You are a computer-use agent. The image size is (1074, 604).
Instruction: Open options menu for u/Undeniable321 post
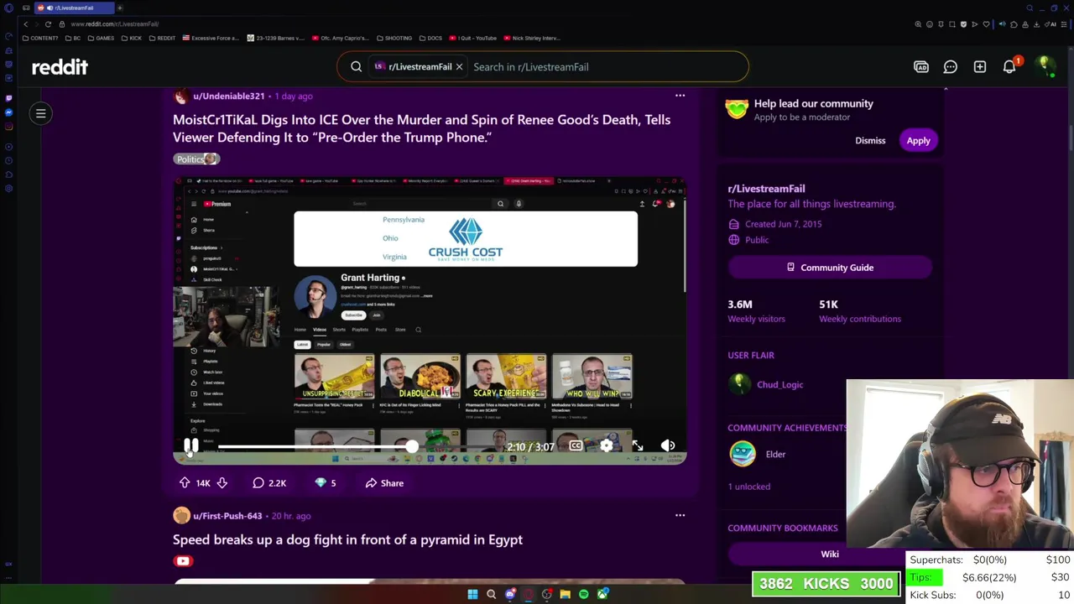[680, 96]
